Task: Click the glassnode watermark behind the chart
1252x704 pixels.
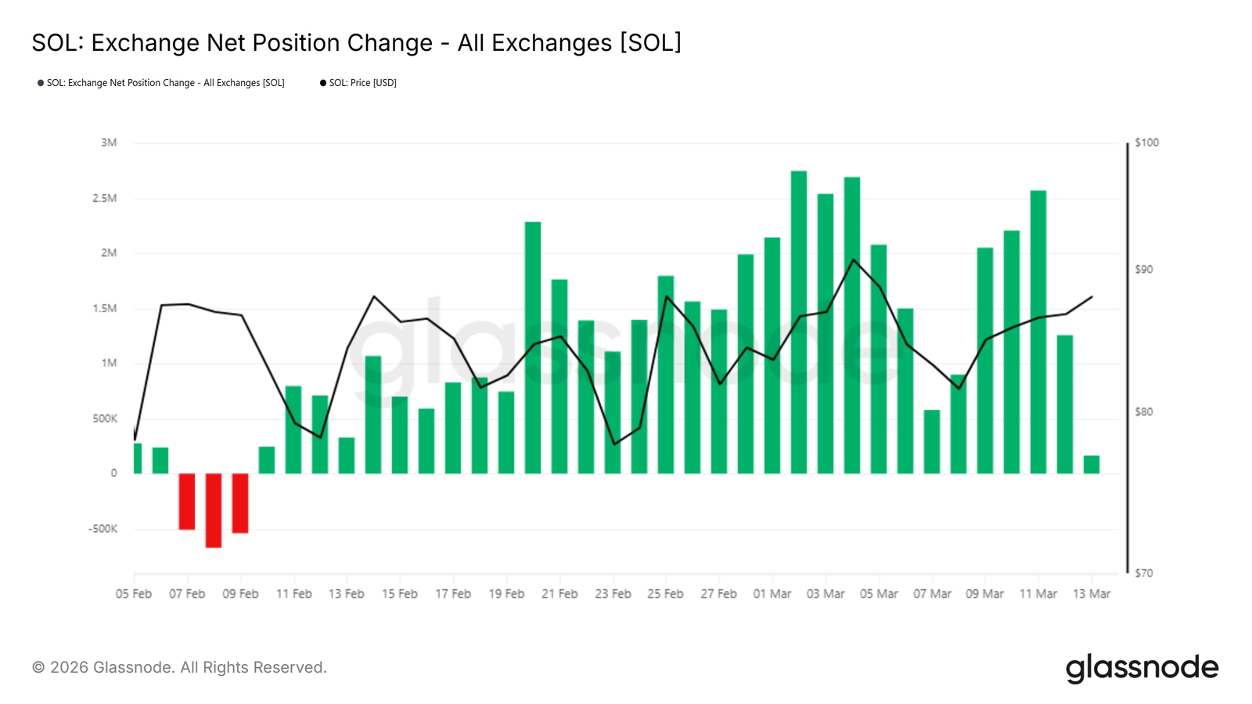Action: [626, 344]
